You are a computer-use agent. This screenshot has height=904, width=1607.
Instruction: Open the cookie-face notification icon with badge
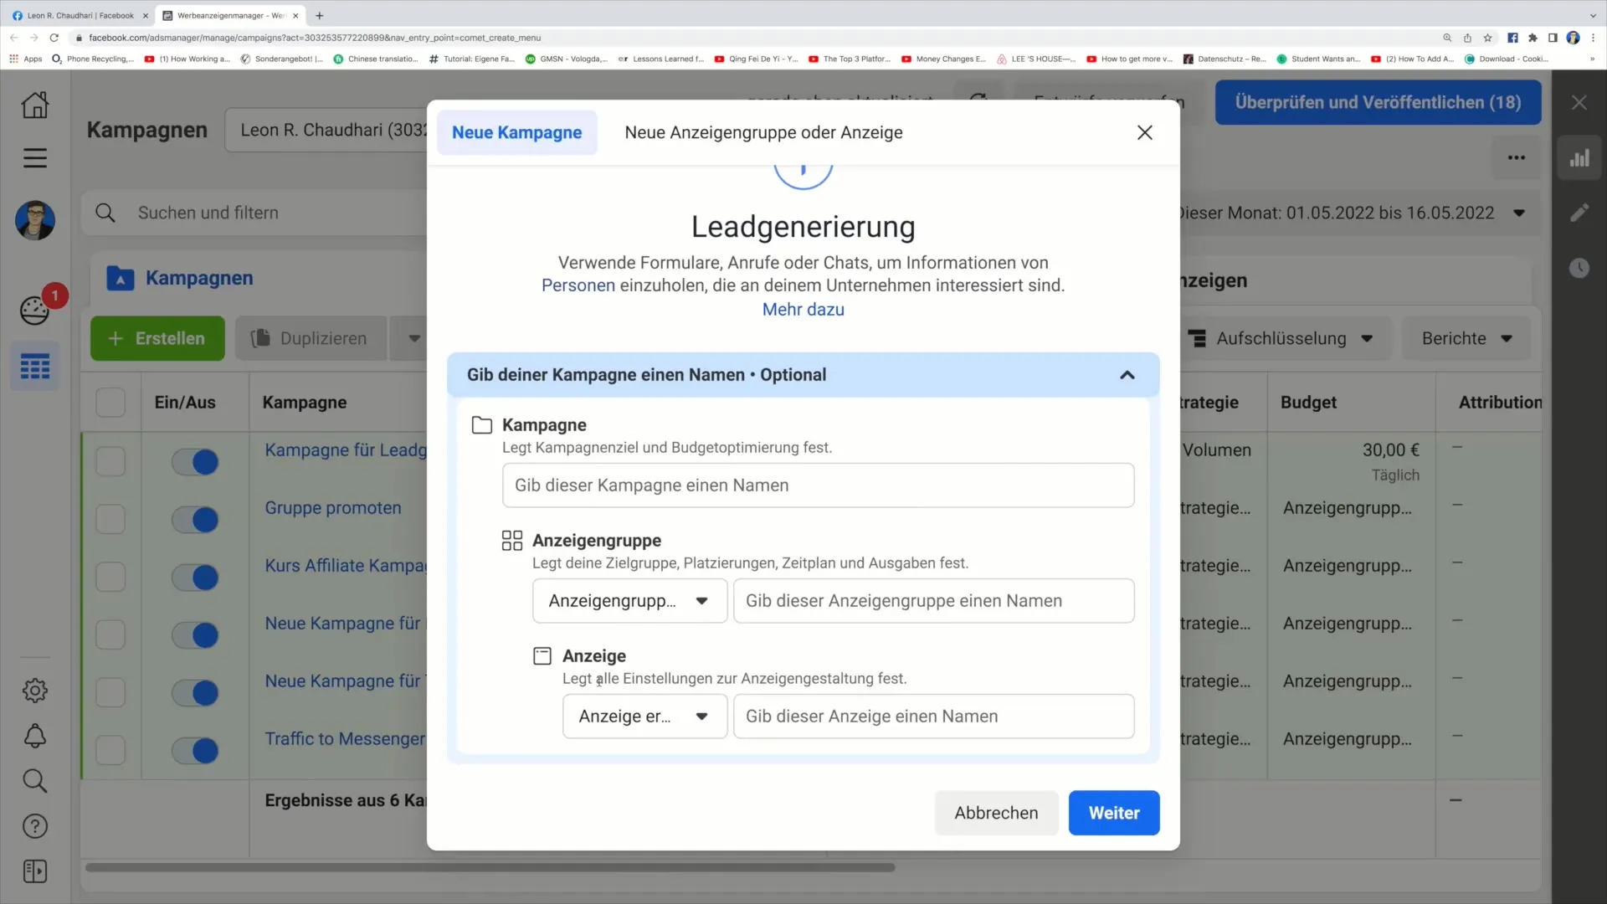[35, 311]
